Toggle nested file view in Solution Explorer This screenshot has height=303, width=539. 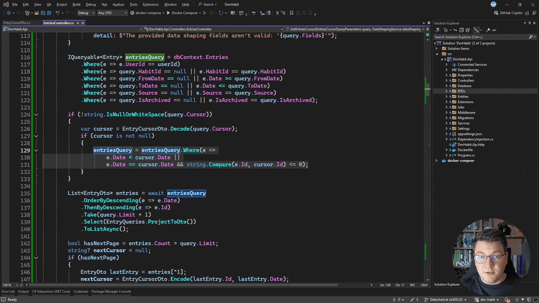476,30
